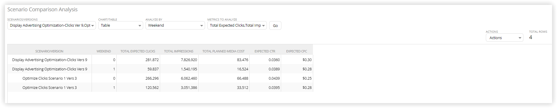Sort by Total Expected Clicks column header
This screenshot has width=557, height=108.
(x=138, y=51)
